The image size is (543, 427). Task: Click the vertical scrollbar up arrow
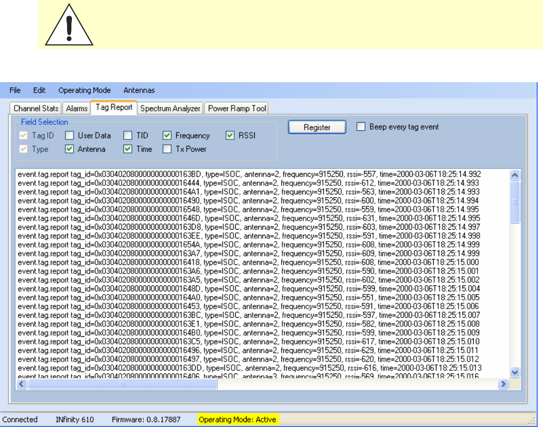tap(515, 175)
